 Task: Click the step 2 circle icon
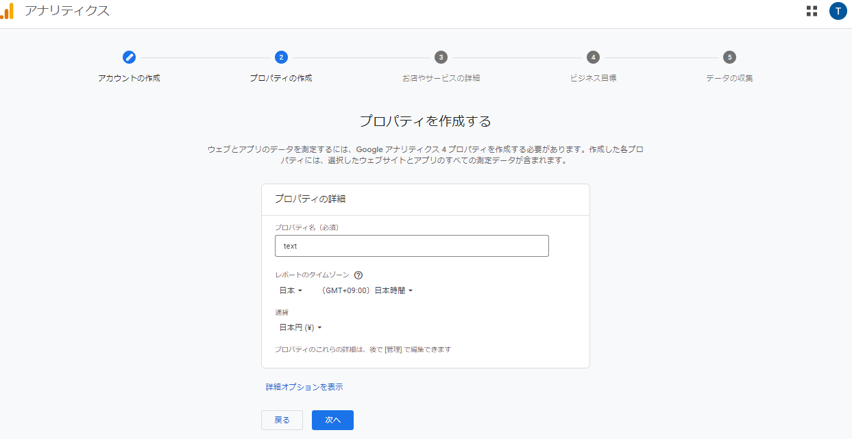click(x=281, y=57)
